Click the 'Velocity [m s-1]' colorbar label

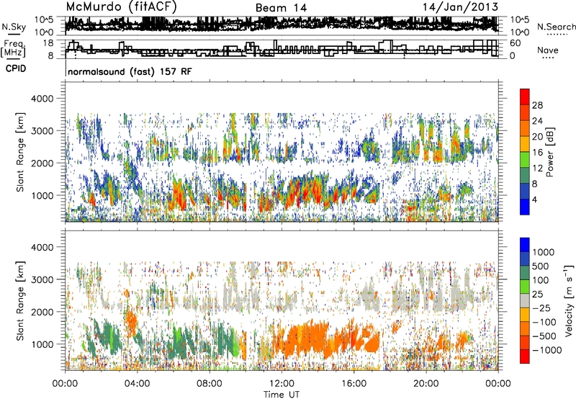tap(569, 300)
